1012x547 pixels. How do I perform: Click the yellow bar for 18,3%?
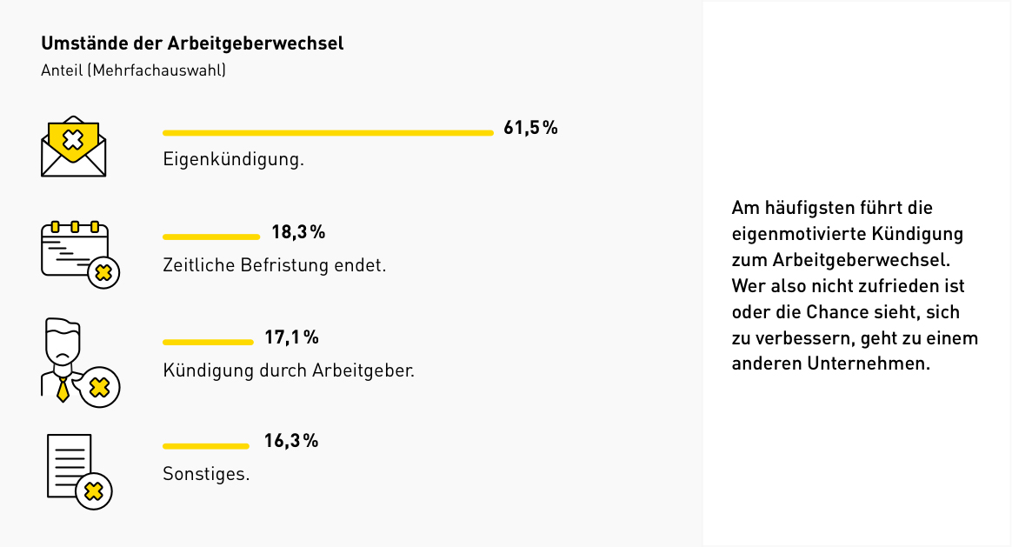pos(211,237)
